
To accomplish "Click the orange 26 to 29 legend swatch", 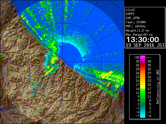I will (143, 73).
